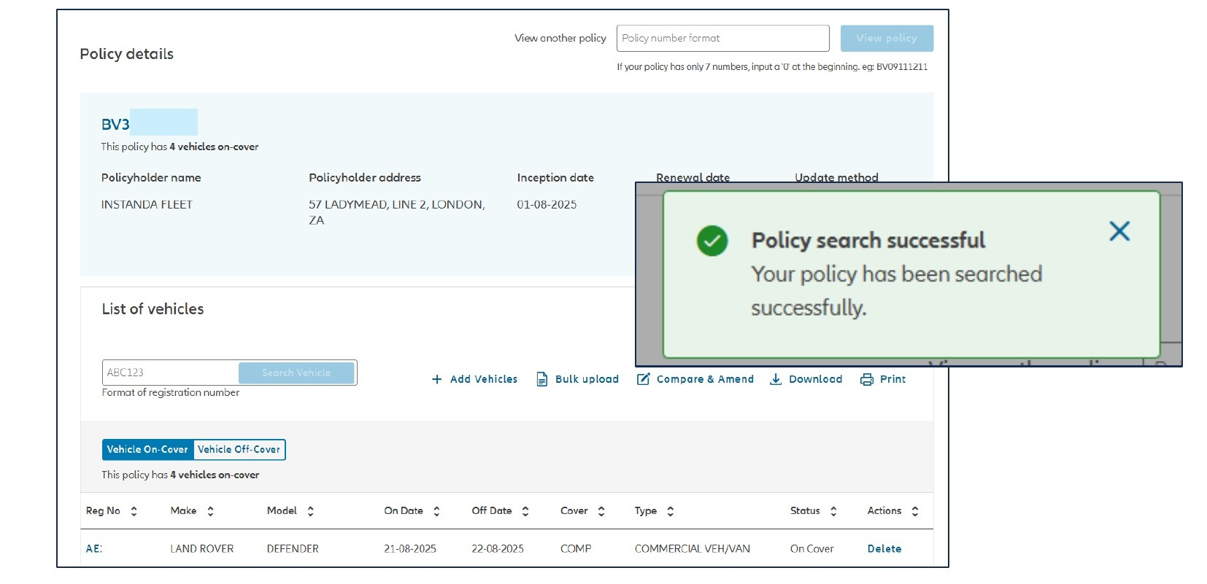The image size is (1207, 584).
Task: Click the Download arrow icon
Action: point(776,379)
